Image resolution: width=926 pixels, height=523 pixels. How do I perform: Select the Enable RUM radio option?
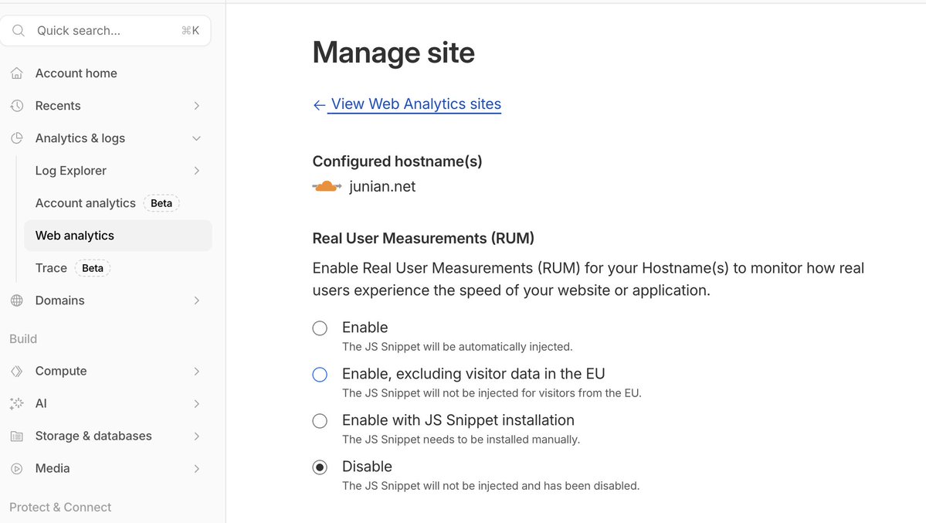pyautogui.click(x=320, y=328)
